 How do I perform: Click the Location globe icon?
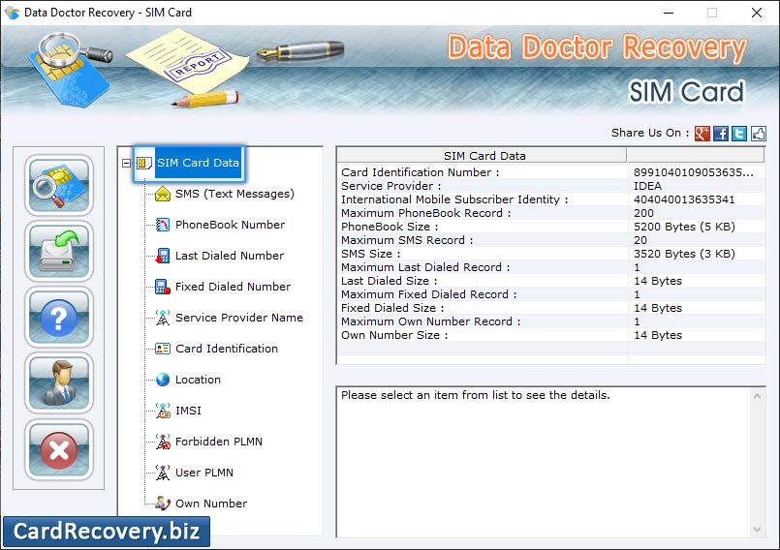tap(163, 380)
